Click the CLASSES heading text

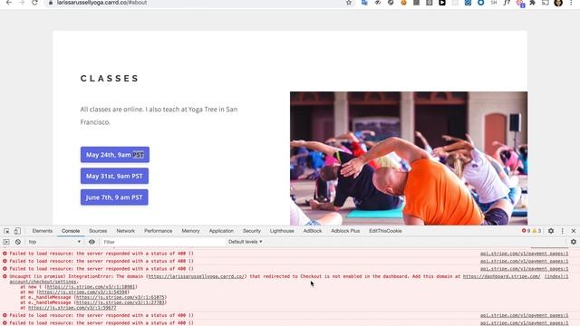point(110,79)
